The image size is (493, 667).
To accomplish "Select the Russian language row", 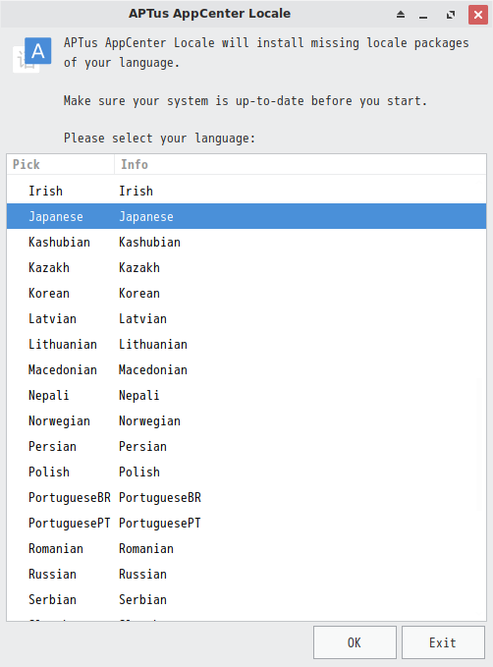I will tap(246, 574).
